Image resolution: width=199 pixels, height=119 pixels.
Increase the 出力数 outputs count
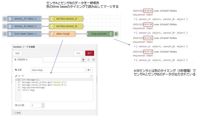click(x=43, y=104)
